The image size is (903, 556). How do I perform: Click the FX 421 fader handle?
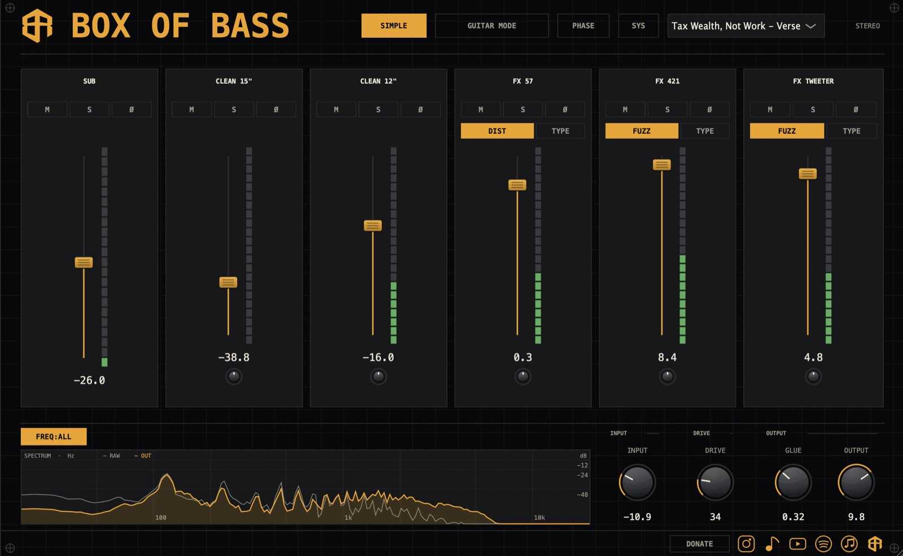(x=661, y=165)
